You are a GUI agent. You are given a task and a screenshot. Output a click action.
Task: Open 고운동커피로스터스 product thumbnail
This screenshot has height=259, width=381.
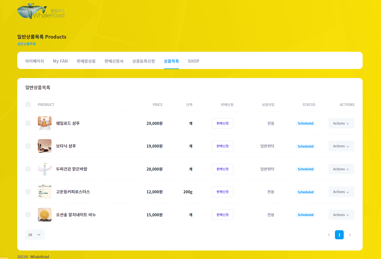click(x=45, y=192)
